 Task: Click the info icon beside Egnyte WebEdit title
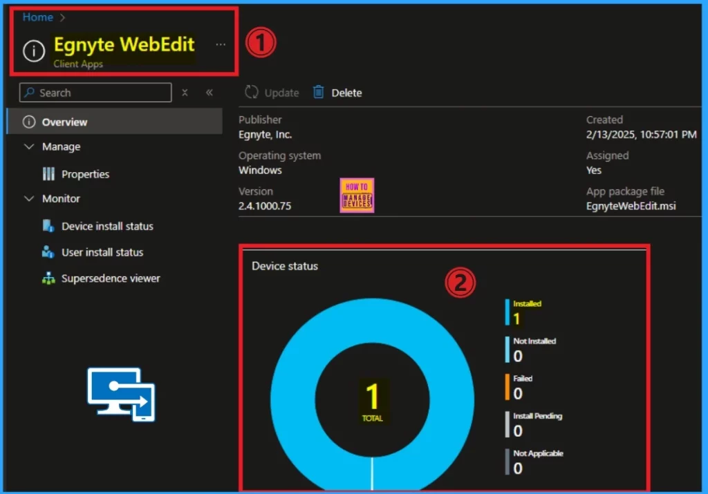point(34,50)
